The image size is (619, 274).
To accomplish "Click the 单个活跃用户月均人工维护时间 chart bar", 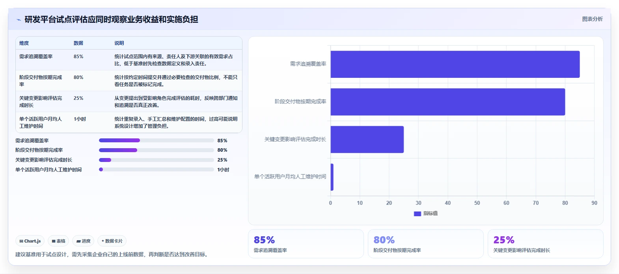I will coord(332,177).
